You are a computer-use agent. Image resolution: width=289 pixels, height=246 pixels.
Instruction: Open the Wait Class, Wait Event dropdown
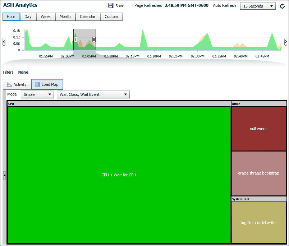125,94
